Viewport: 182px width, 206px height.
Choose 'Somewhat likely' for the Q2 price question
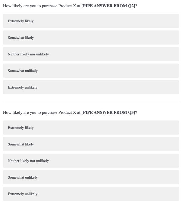click(91, 38)
